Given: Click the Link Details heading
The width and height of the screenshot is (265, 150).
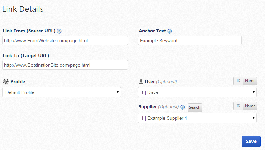Looking at the screenshot, I should pos(23,9).
